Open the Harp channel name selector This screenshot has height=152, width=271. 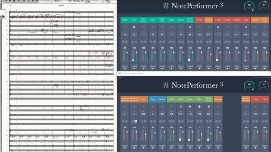click(144, 99)
